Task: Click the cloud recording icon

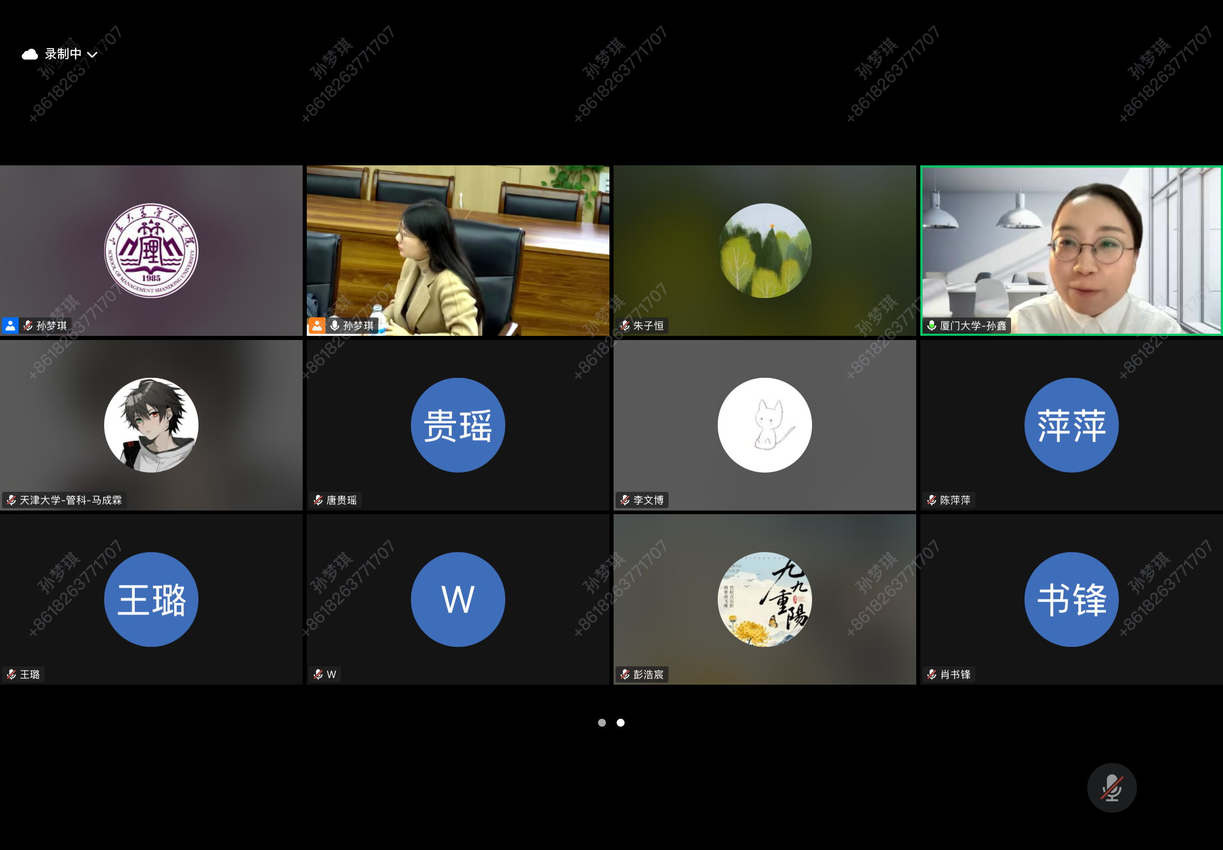Action: (30, 54)
